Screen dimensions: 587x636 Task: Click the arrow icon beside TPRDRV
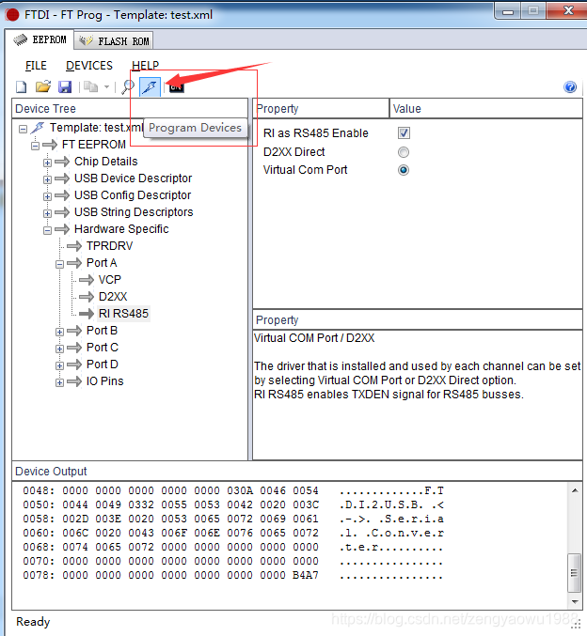click(x=74, y=246)
